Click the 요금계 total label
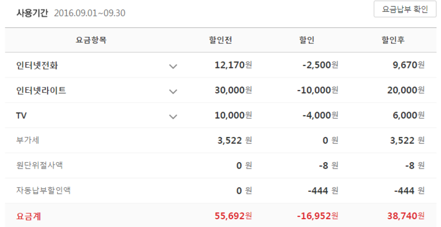 [x=29, y=216]
